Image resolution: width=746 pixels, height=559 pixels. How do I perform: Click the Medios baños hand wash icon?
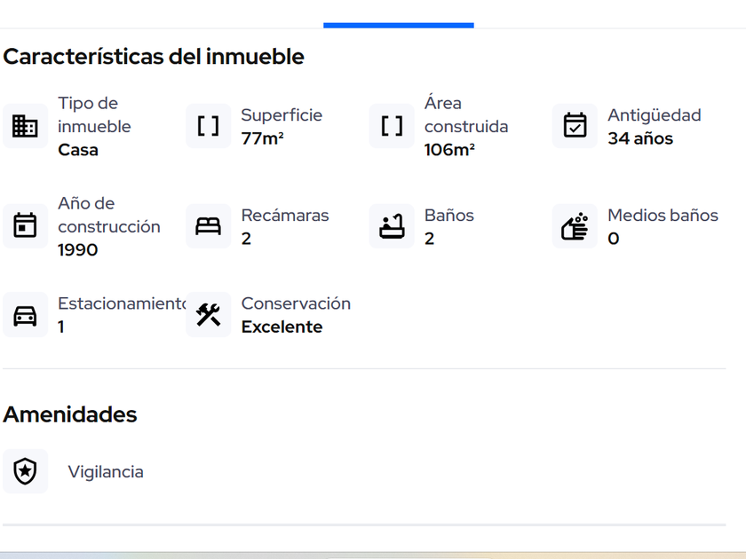(x=575, y=226)
